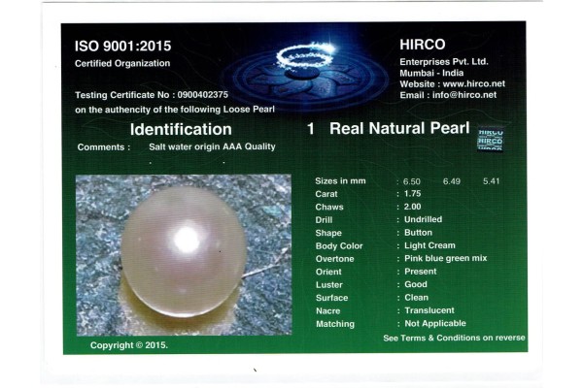Viewport: 583px width, 388px height.
Task: Select the 'Not Applicable' value
Action: pyautogui.click(x=435, y=323)
